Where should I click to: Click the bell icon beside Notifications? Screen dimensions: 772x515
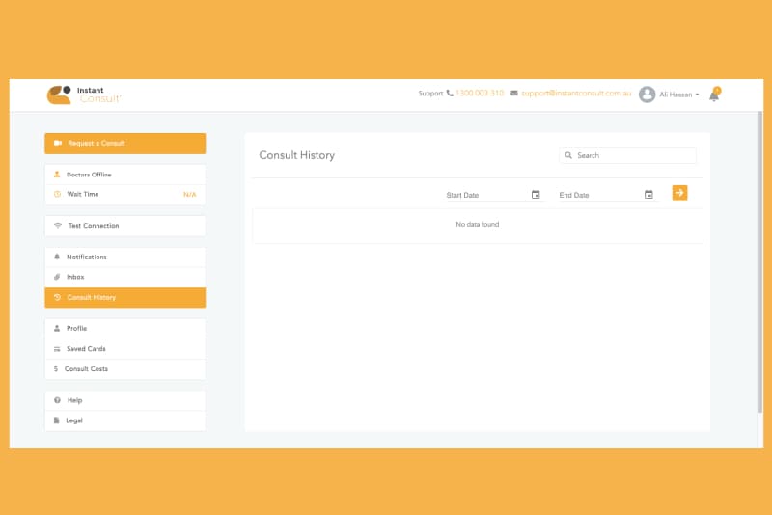(x=57, y=257)
